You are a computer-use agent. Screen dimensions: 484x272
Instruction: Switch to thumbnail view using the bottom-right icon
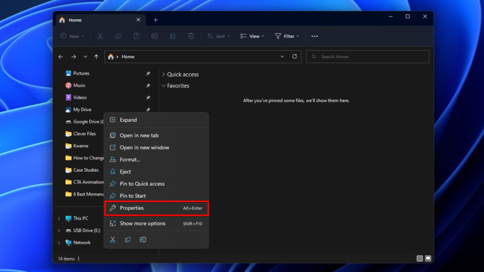[x=428, y=258]
